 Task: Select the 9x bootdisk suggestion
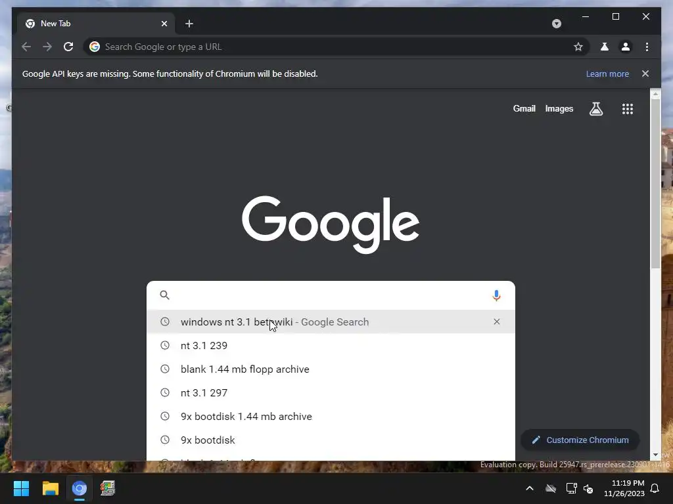pos(331,440)
